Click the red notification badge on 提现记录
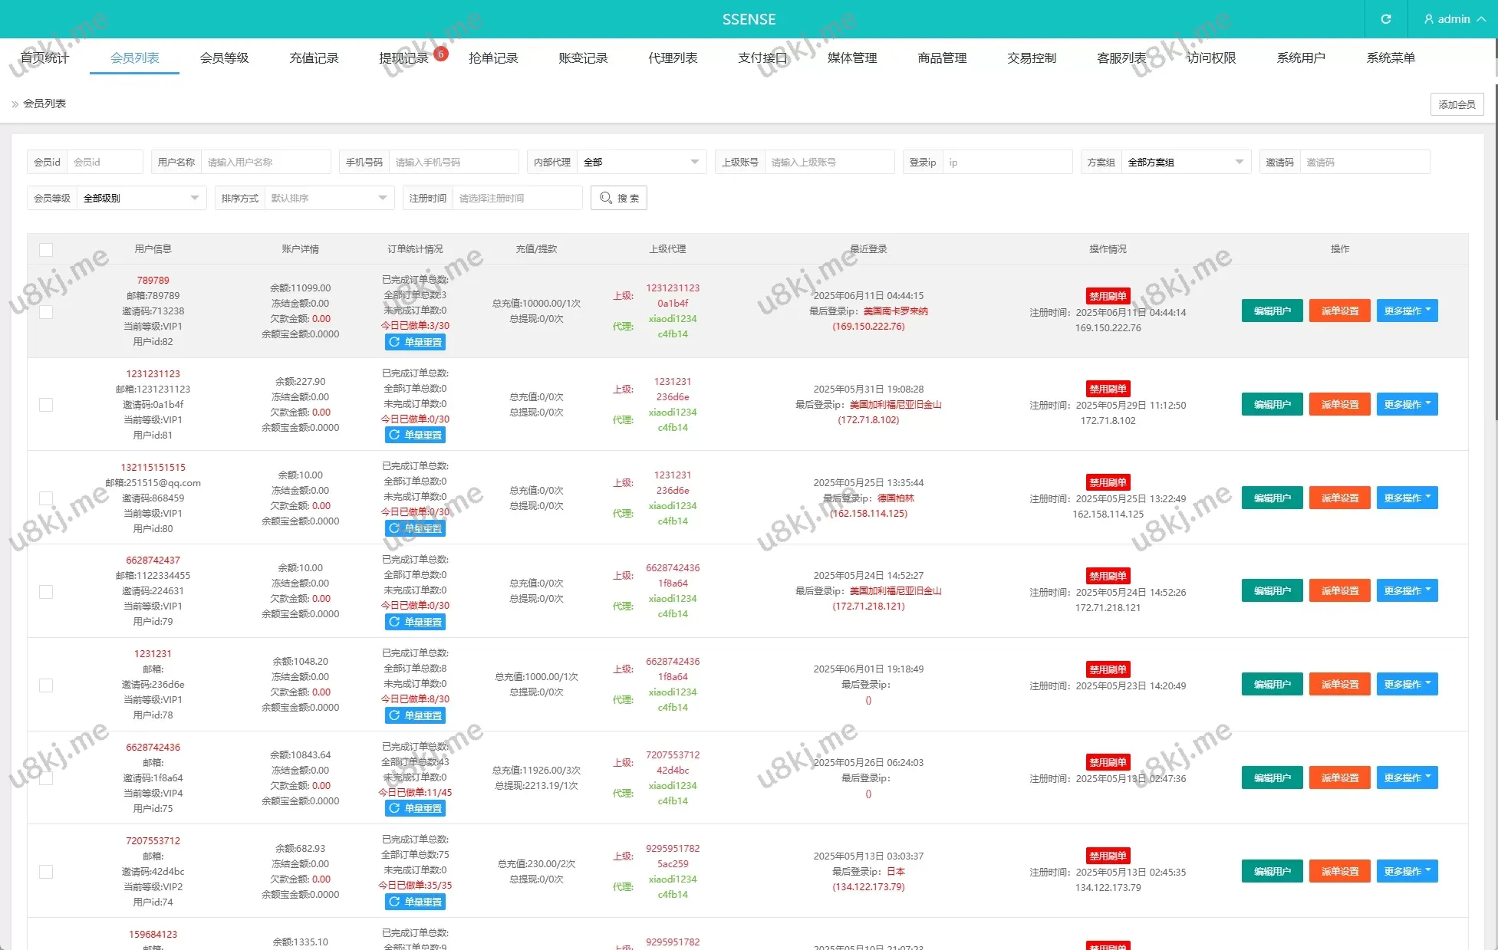 pos(441,54)
